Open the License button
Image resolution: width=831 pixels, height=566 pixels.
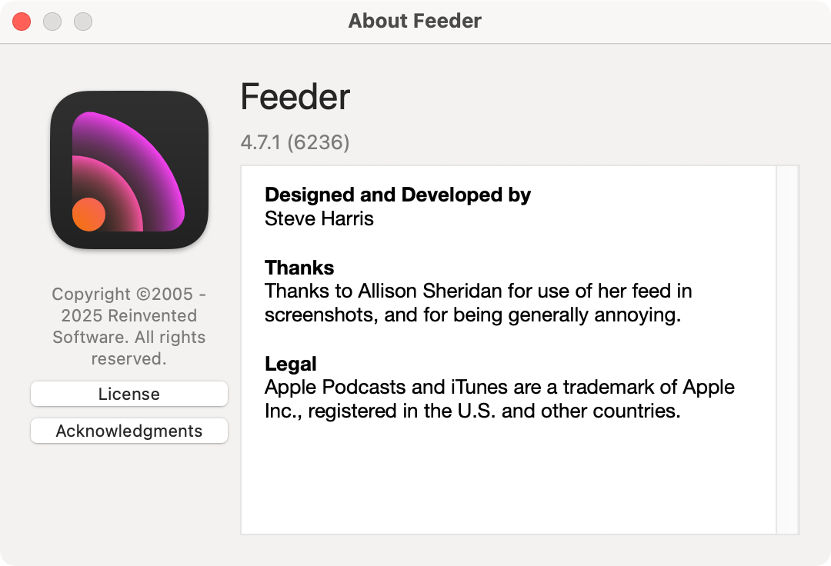pyautogui.click(x=129, y=394)
